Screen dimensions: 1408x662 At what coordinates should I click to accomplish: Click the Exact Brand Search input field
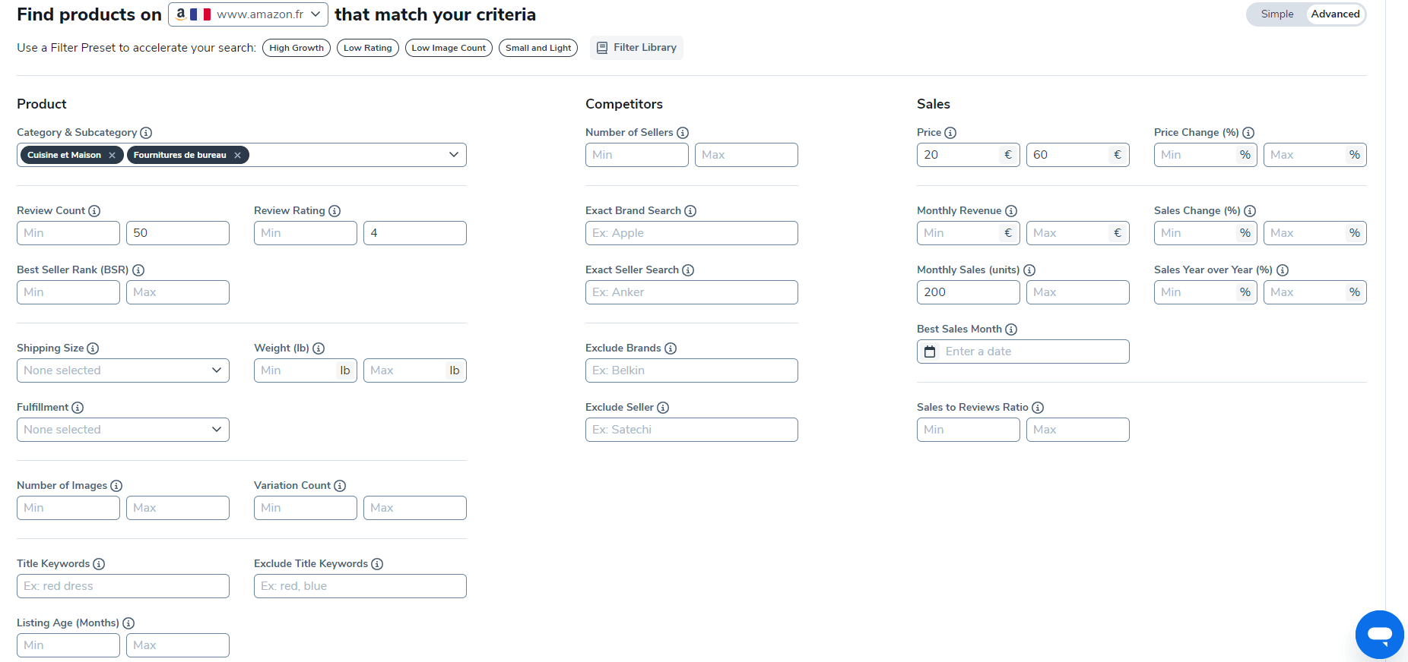pos(692,233)
